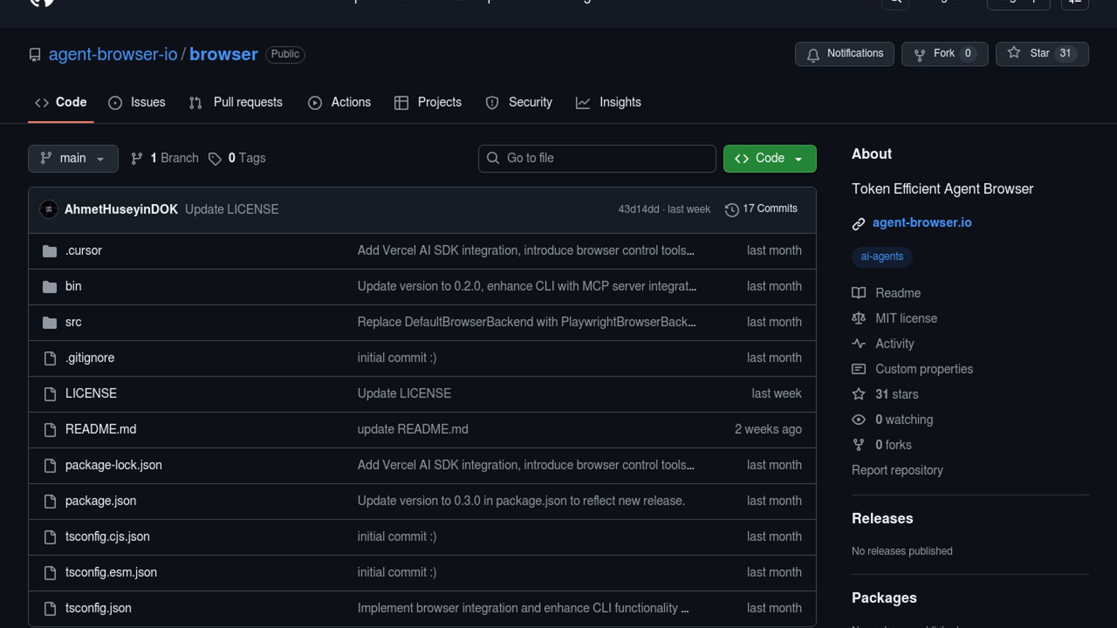
Task: Expand the green Code dropdown
Action: [769, 158]
